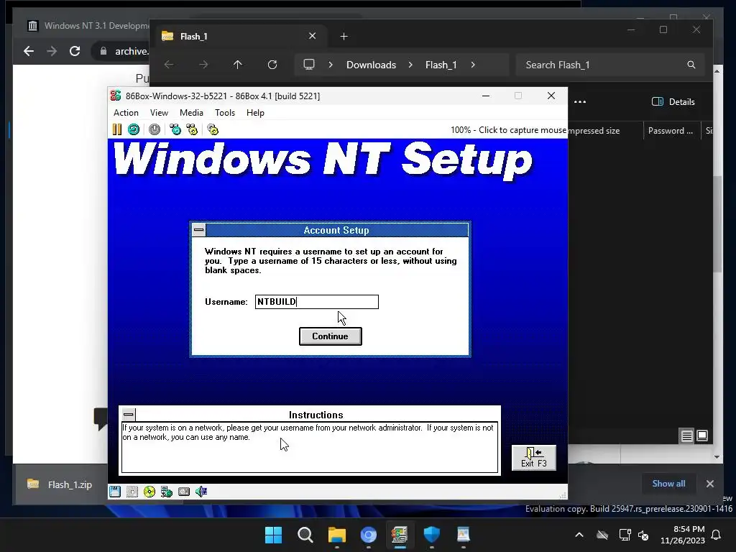Open the 86Box Help menu
Viewport: 736px width, 552px height.
tap(255, 113)
